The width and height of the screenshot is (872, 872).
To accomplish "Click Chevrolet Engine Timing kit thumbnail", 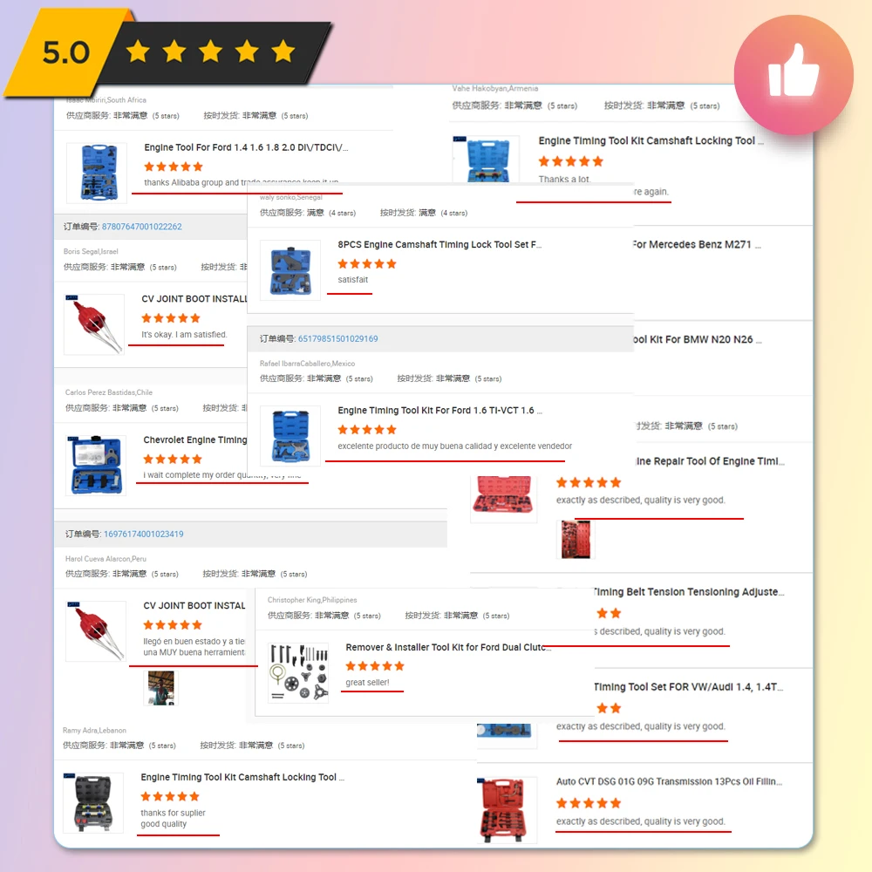I will 97,466.
